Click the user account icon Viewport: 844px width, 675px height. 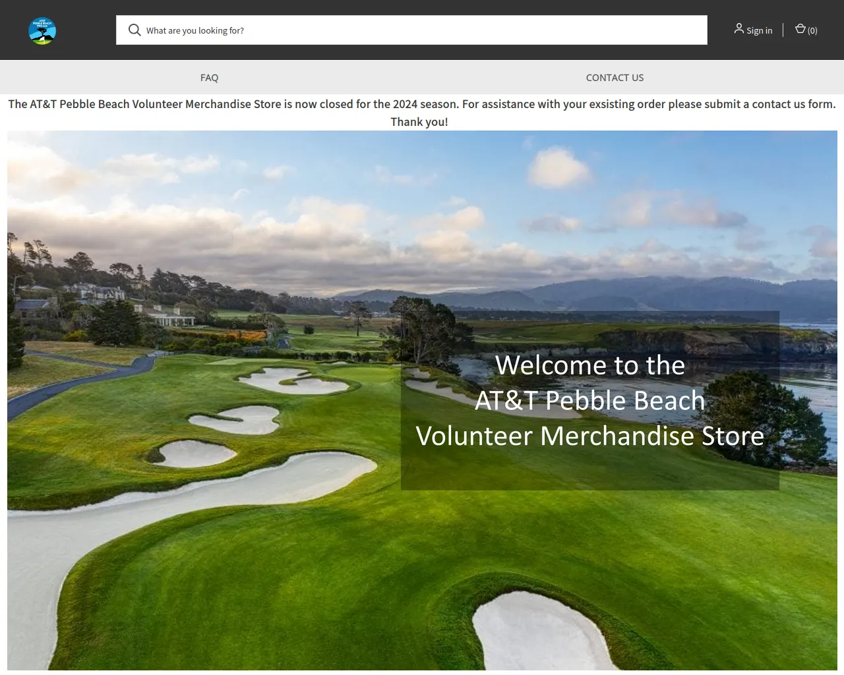tap(738, 29)
